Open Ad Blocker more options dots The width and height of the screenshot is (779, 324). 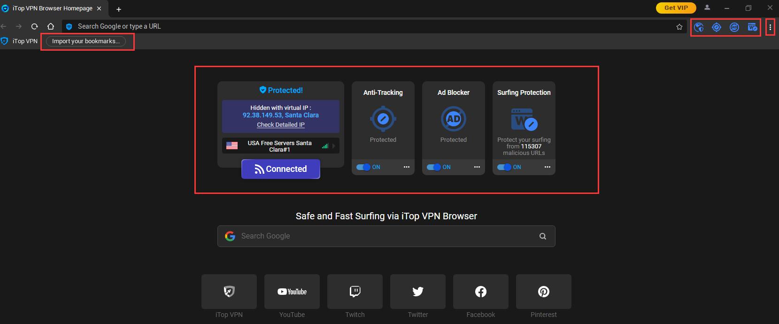[x=477, y=167]
